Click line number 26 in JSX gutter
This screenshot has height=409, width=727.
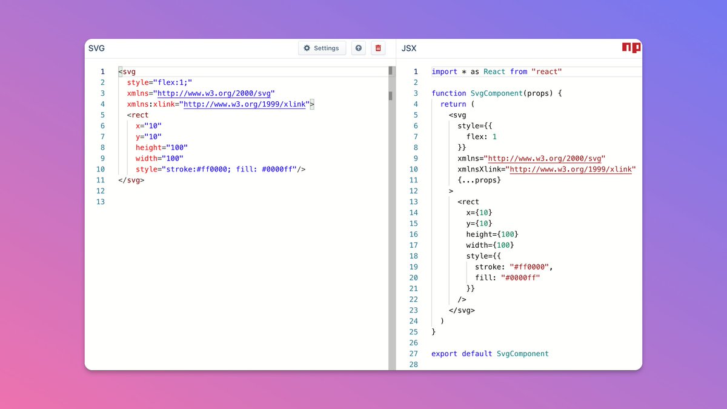(414, 344)
